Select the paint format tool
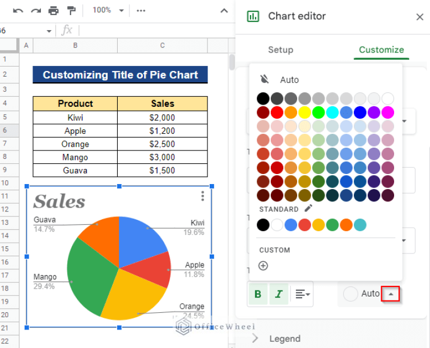 (71, 11)
